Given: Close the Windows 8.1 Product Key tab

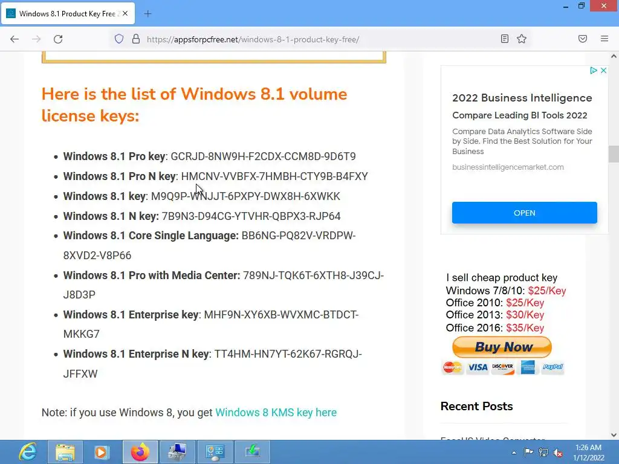Looking at the screenshot, I should tap(125, 13).
